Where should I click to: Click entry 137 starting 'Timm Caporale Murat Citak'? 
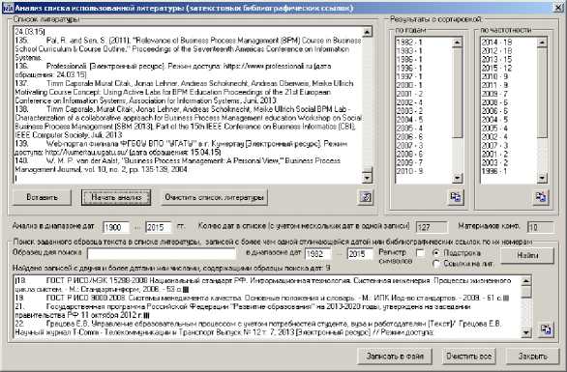coord(184,92)
